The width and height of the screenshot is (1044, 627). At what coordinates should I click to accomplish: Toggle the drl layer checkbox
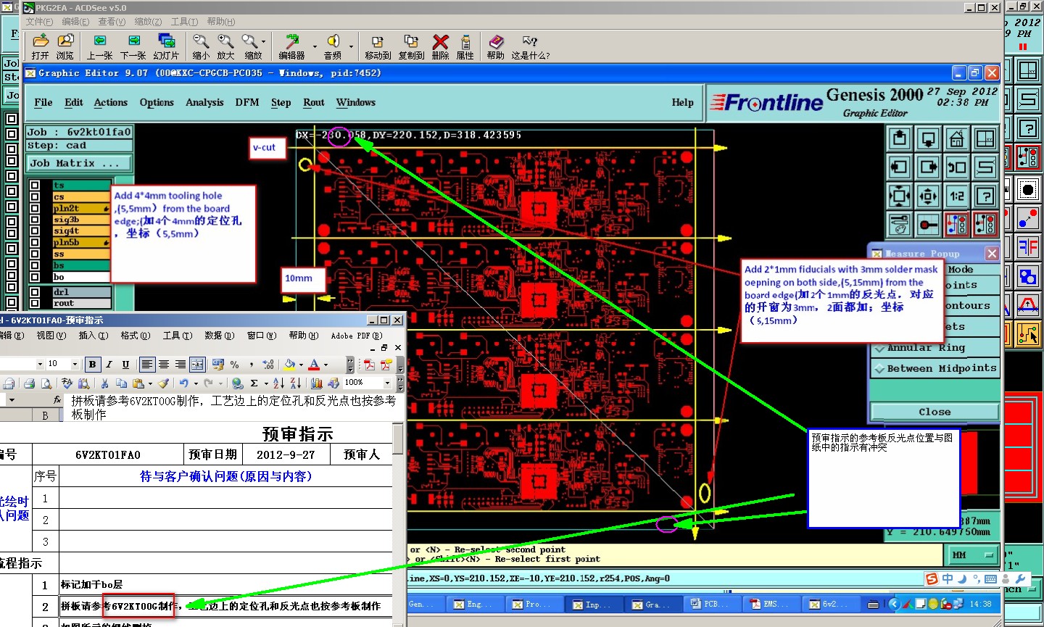pyautogui.click(x=35, y=292)
